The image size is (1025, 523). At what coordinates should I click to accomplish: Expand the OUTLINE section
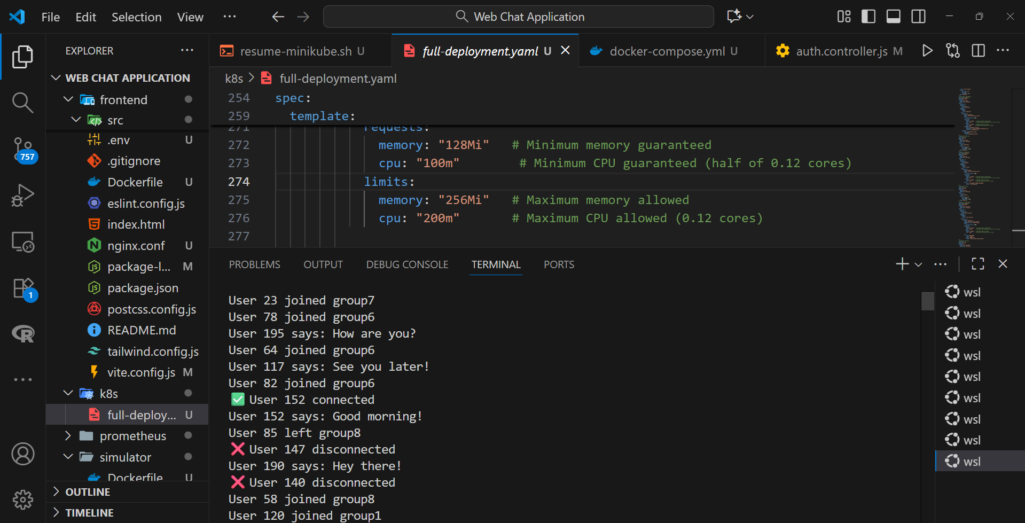click(88, 492)
